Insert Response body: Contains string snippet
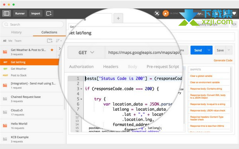This screenshot has width=239, height=149. [x=206, y=89]
